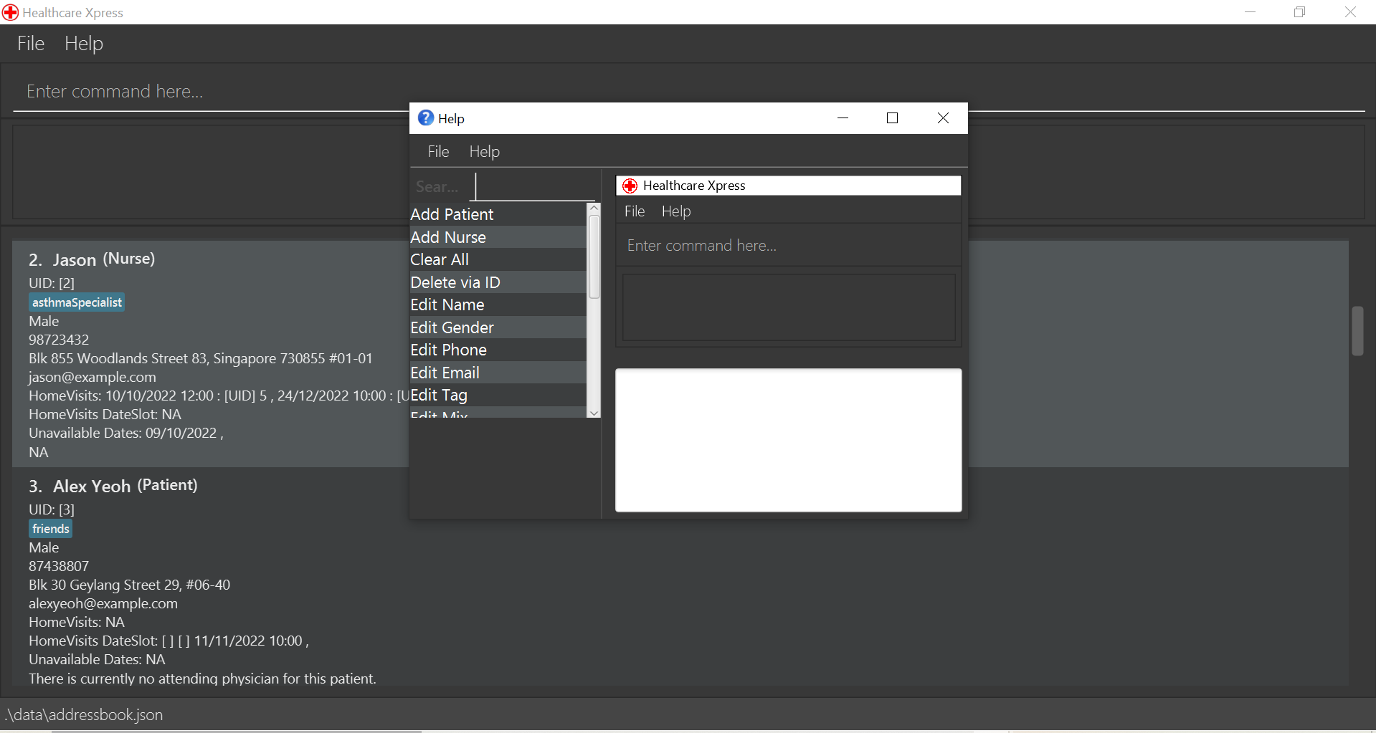Maximize the Help window
The image size is (1376, 733).
tap(893, 118)
